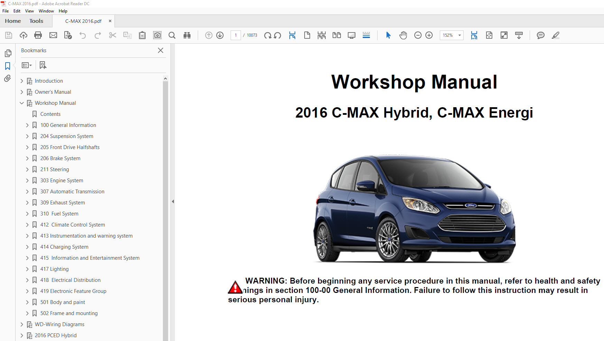
Task: Rotate the page clockwise
Action: pos(267,35)
